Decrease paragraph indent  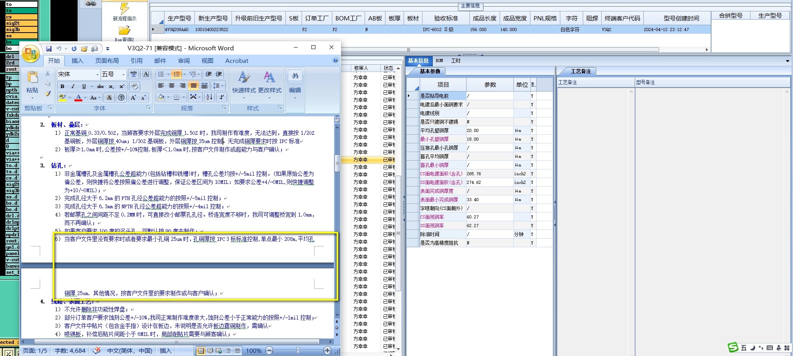click(x=209, y=74)
